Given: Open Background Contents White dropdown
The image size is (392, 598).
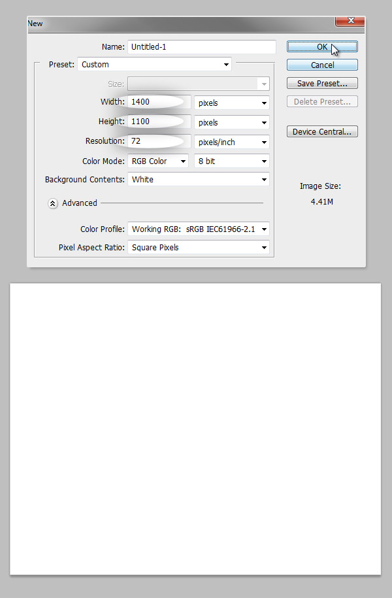Looking at the screenshot, I should click(199, 179).
